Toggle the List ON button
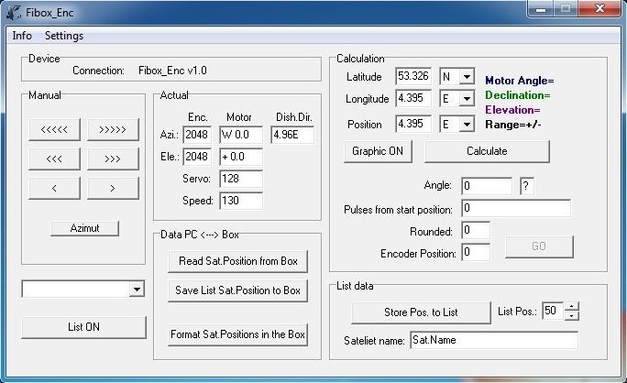Image resolution: width=627 pixels, height=383 pixels. point(83,327)
